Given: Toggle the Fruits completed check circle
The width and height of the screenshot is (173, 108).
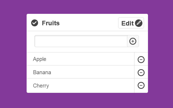Looking at the screenshot, I should click(35, 23).
